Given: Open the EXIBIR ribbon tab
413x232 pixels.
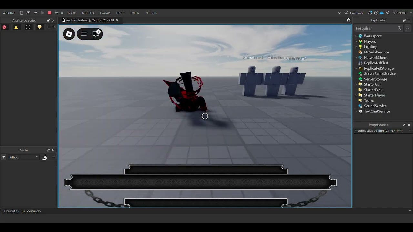Looking at the screenshot, I should point(135,13).
